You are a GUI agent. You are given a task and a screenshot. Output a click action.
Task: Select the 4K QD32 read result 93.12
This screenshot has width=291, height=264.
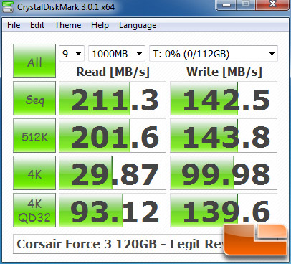click(x=113, y=210)
